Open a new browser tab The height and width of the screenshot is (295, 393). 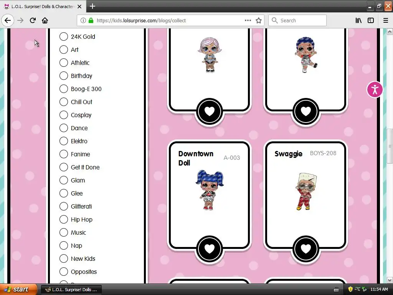click(x=92, y=6)
